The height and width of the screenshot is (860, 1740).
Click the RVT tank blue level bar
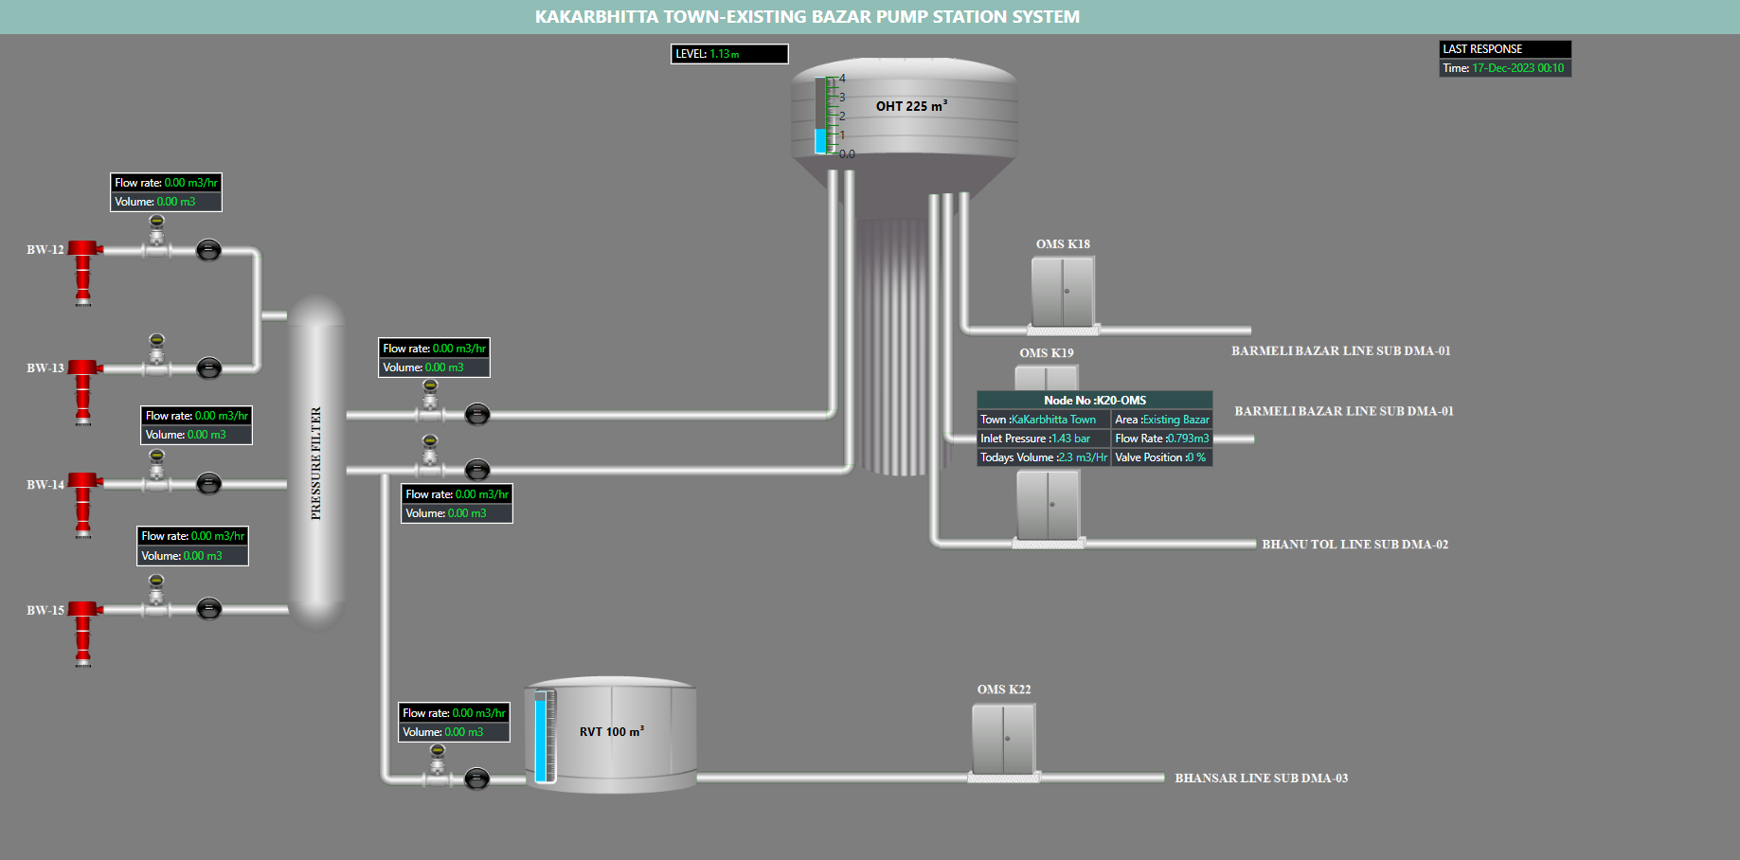click(x=542, y=737)
